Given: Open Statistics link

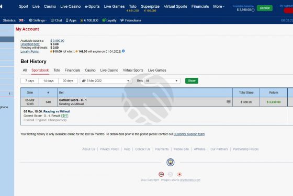Looking at the screenshot, I should pos(9,20).
